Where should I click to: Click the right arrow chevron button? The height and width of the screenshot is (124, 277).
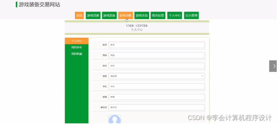tap(273, 66)
